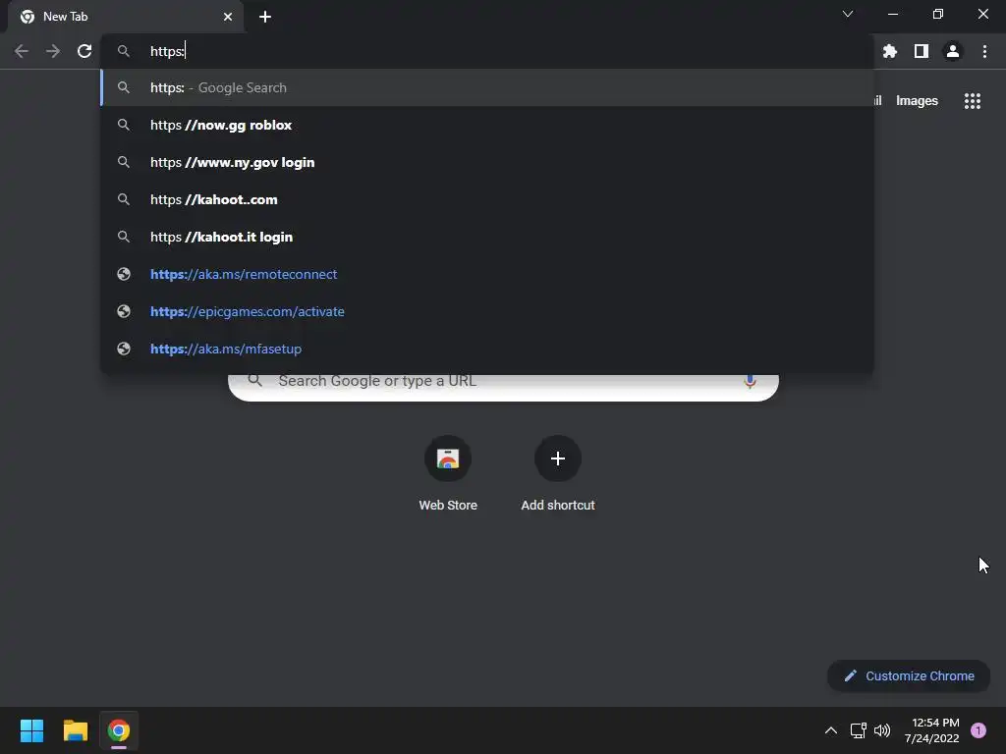Image resolution: width=1006 pixels, height=754 pixels.
Task: Click the magnifier icon beside 'kahoot..com'
Action: (124, 199)
